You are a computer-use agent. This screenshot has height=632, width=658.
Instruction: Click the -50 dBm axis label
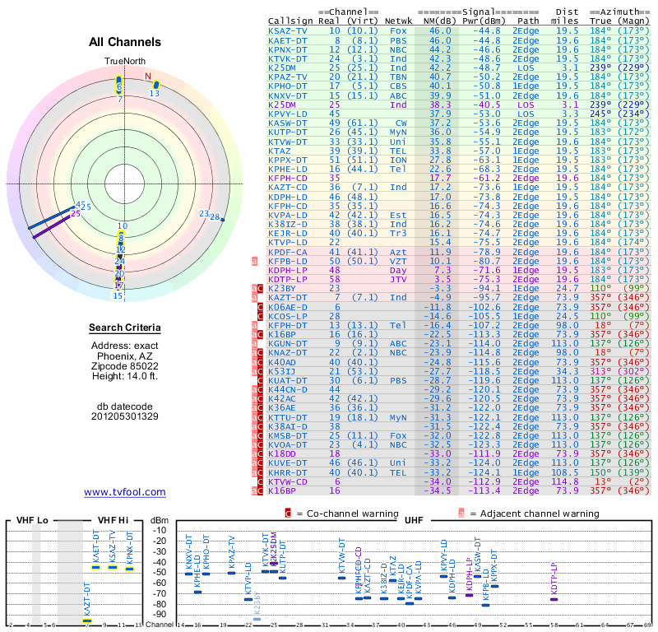click(x=160, y=573)
